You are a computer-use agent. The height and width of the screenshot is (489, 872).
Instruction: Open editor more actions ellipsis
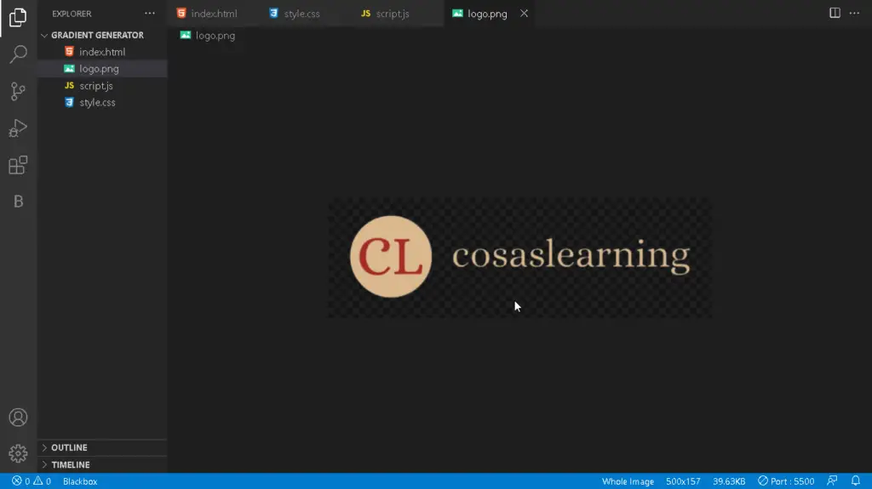pyautogui.click(x=854, y=13)
